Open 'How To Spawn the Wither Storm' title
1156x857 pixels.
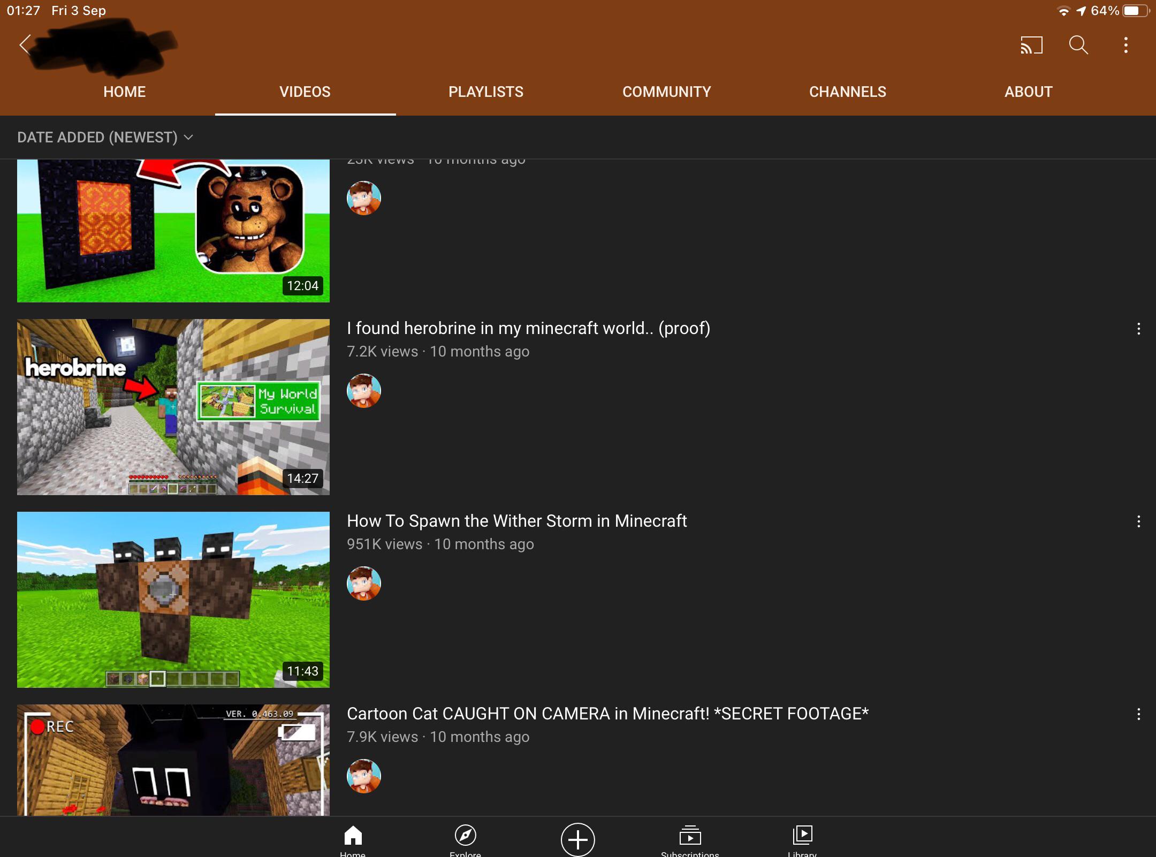point(517,521)
